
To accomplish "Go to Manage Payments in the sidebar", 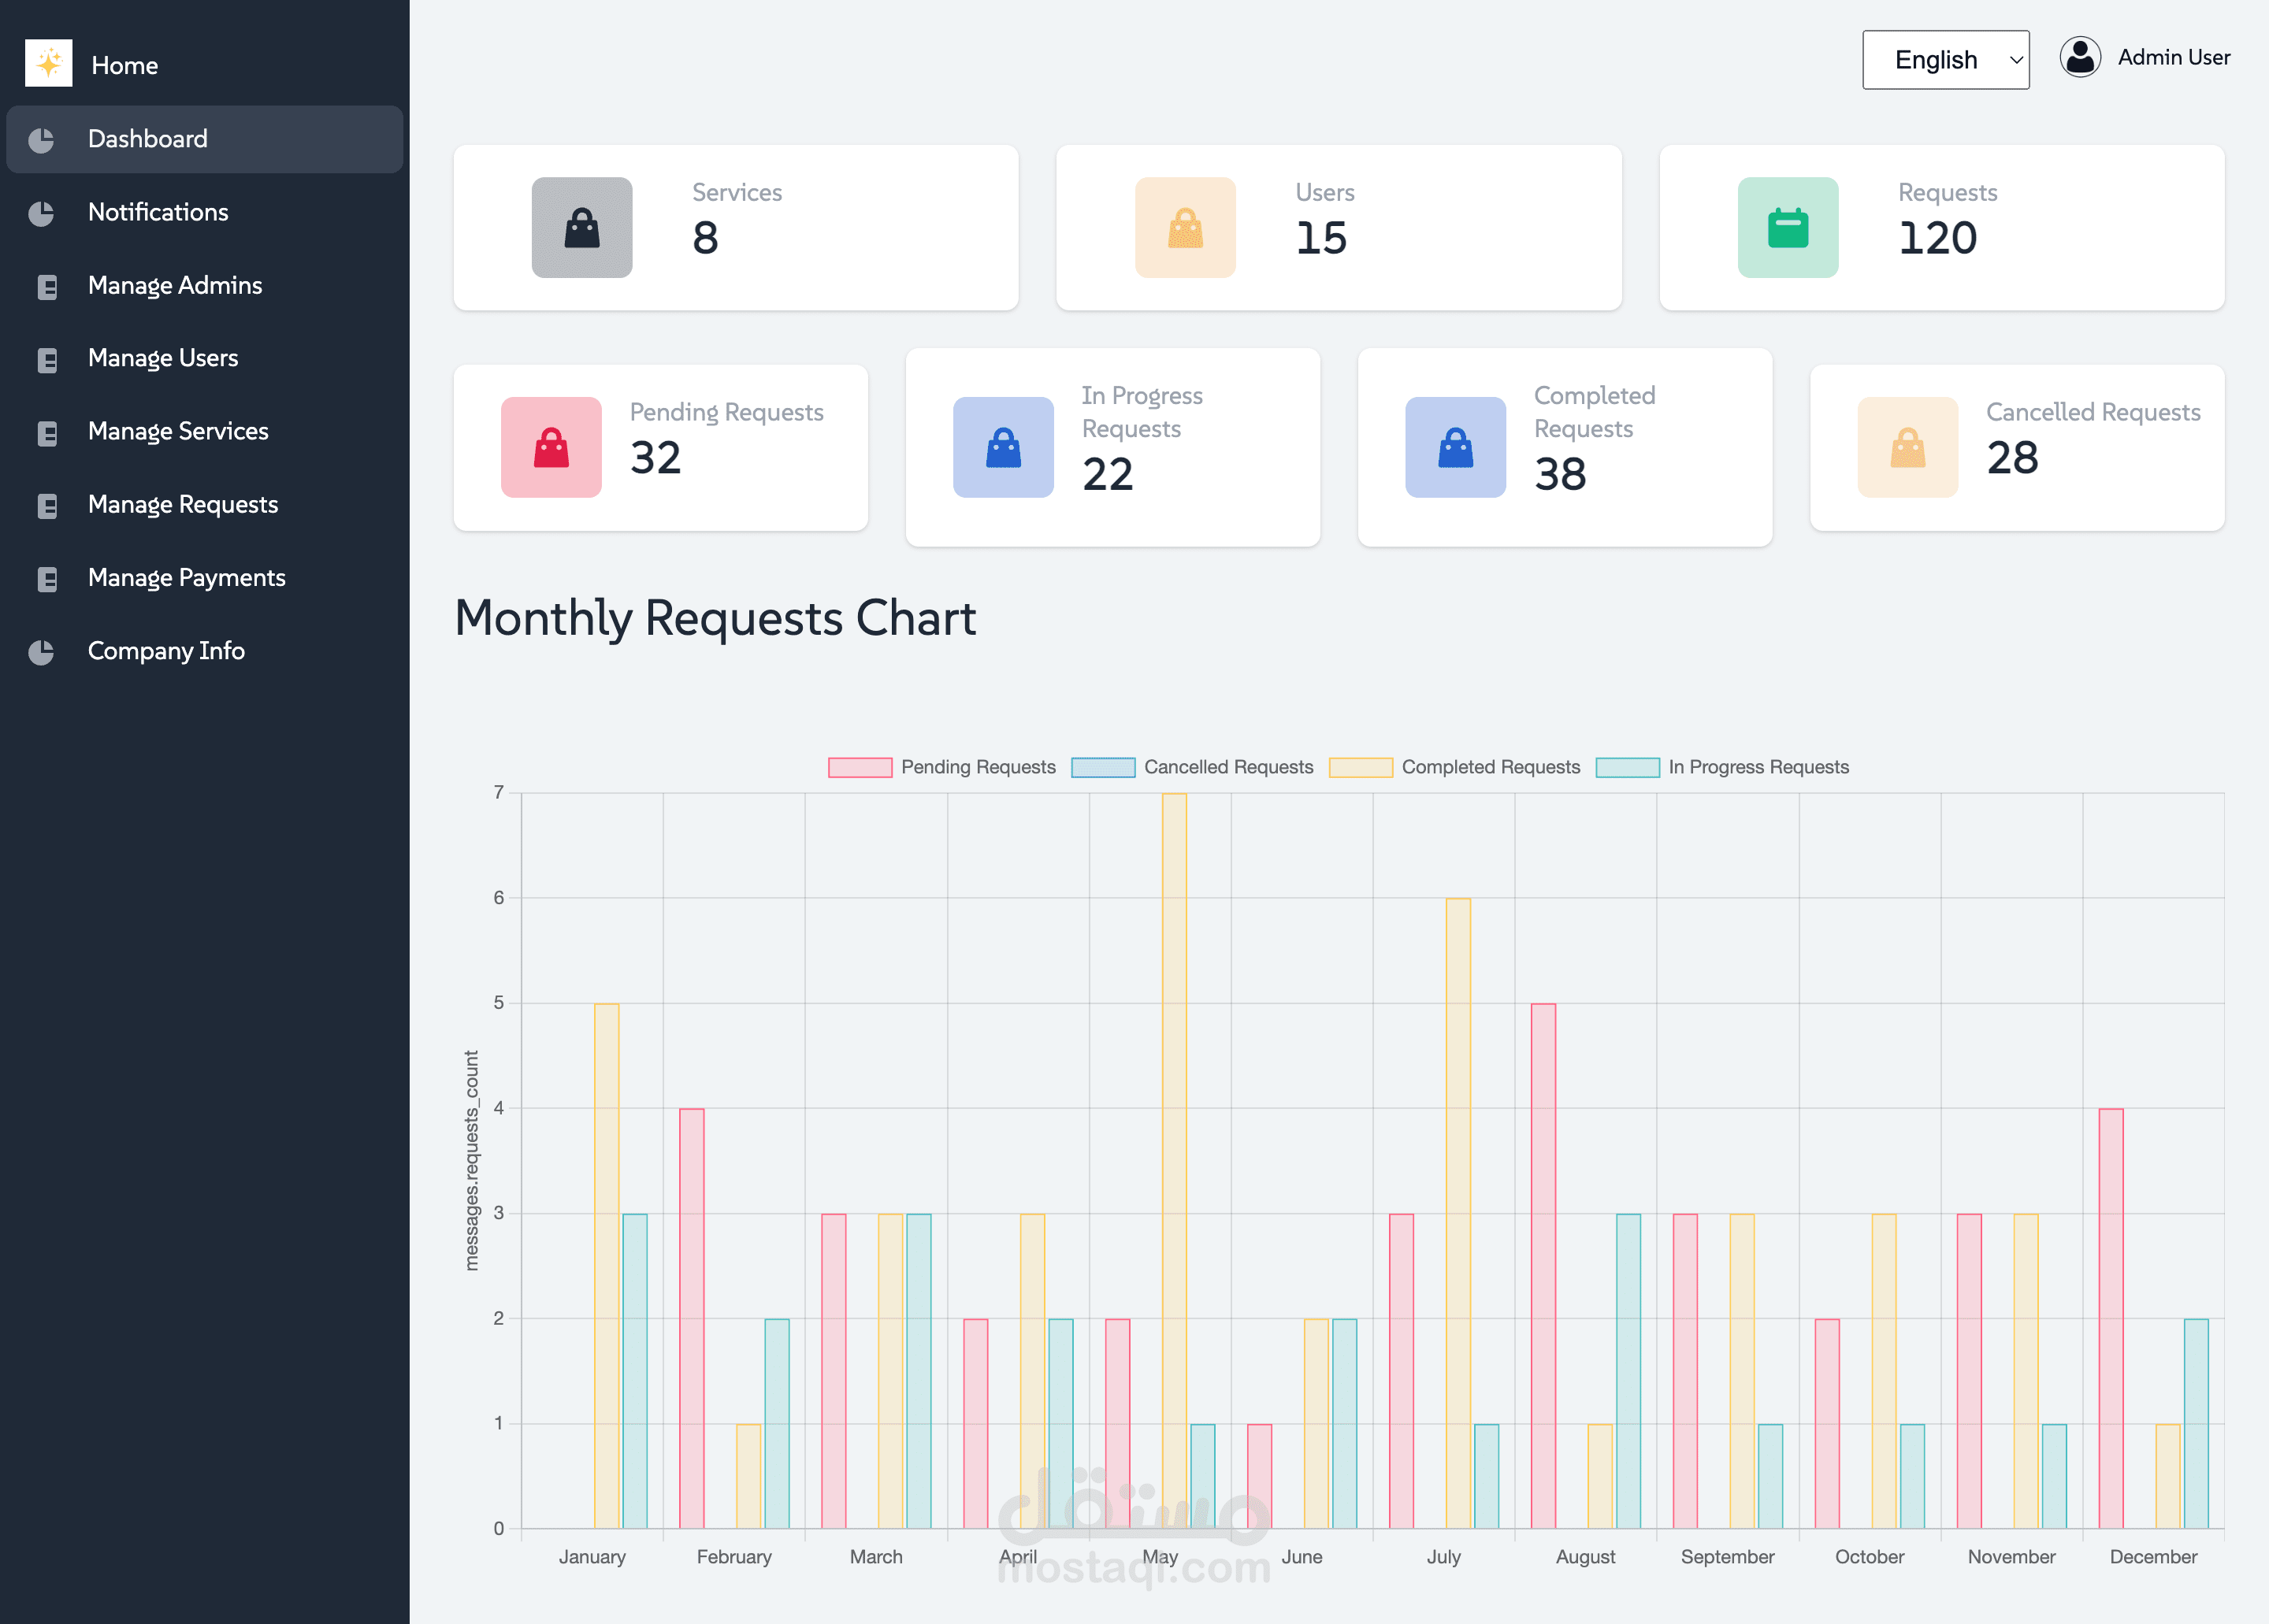I will pos(186,578).
